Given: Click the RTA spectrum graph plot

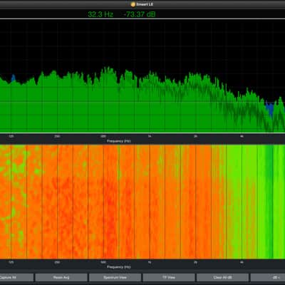Looking at the screenshot, I should (142, 76).
